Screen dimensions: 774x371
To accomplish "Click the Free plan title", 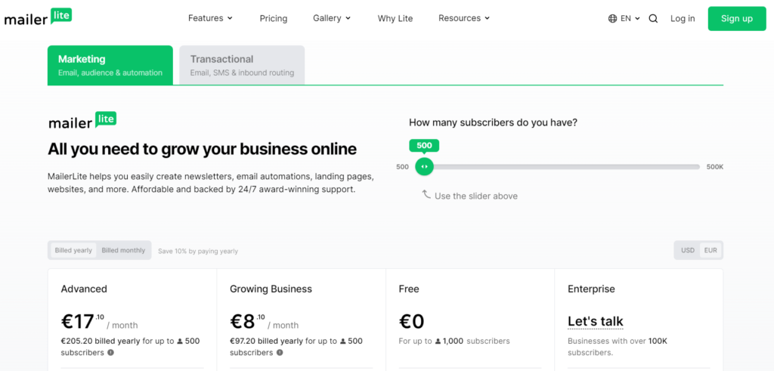I will pyautogui.click(x=409, y=289).
